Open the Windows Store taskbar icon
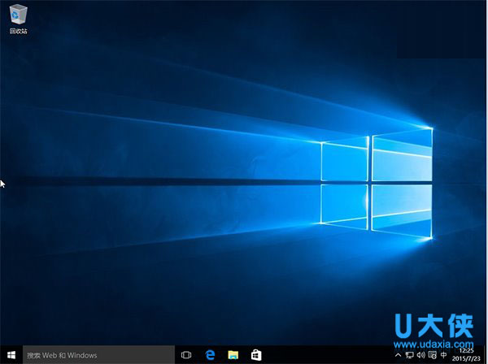Image resolution: width=488 pixels, height=364 pixels. pyautogui.click(x=256, y=355)
